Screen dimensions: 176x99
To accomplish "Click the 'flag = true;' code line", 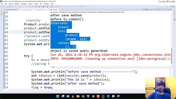I will (x=42, y=87).
